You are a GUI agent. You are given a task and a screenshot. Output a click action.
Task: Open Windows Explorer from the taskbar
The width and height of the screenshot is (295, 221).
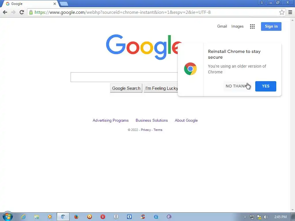(x=37, y=217)
